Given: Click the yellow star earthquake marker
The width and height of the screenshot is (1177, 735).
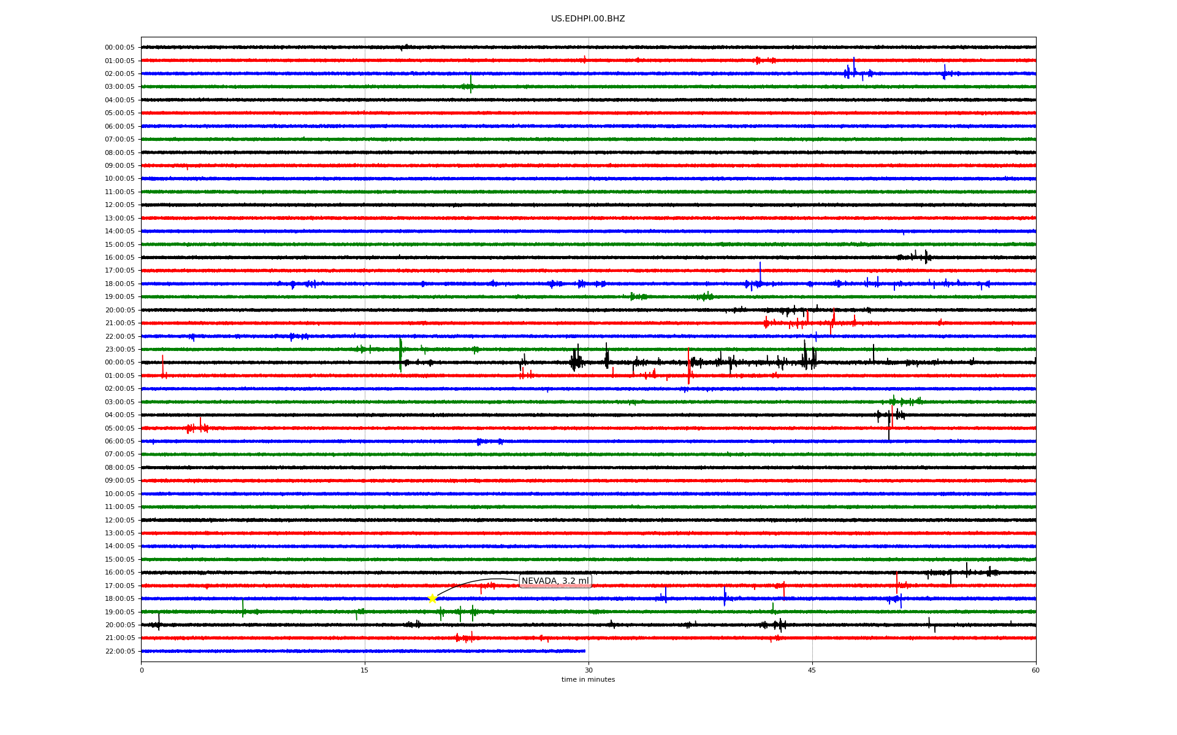Looking at the screenshot, I should [432, 598].
